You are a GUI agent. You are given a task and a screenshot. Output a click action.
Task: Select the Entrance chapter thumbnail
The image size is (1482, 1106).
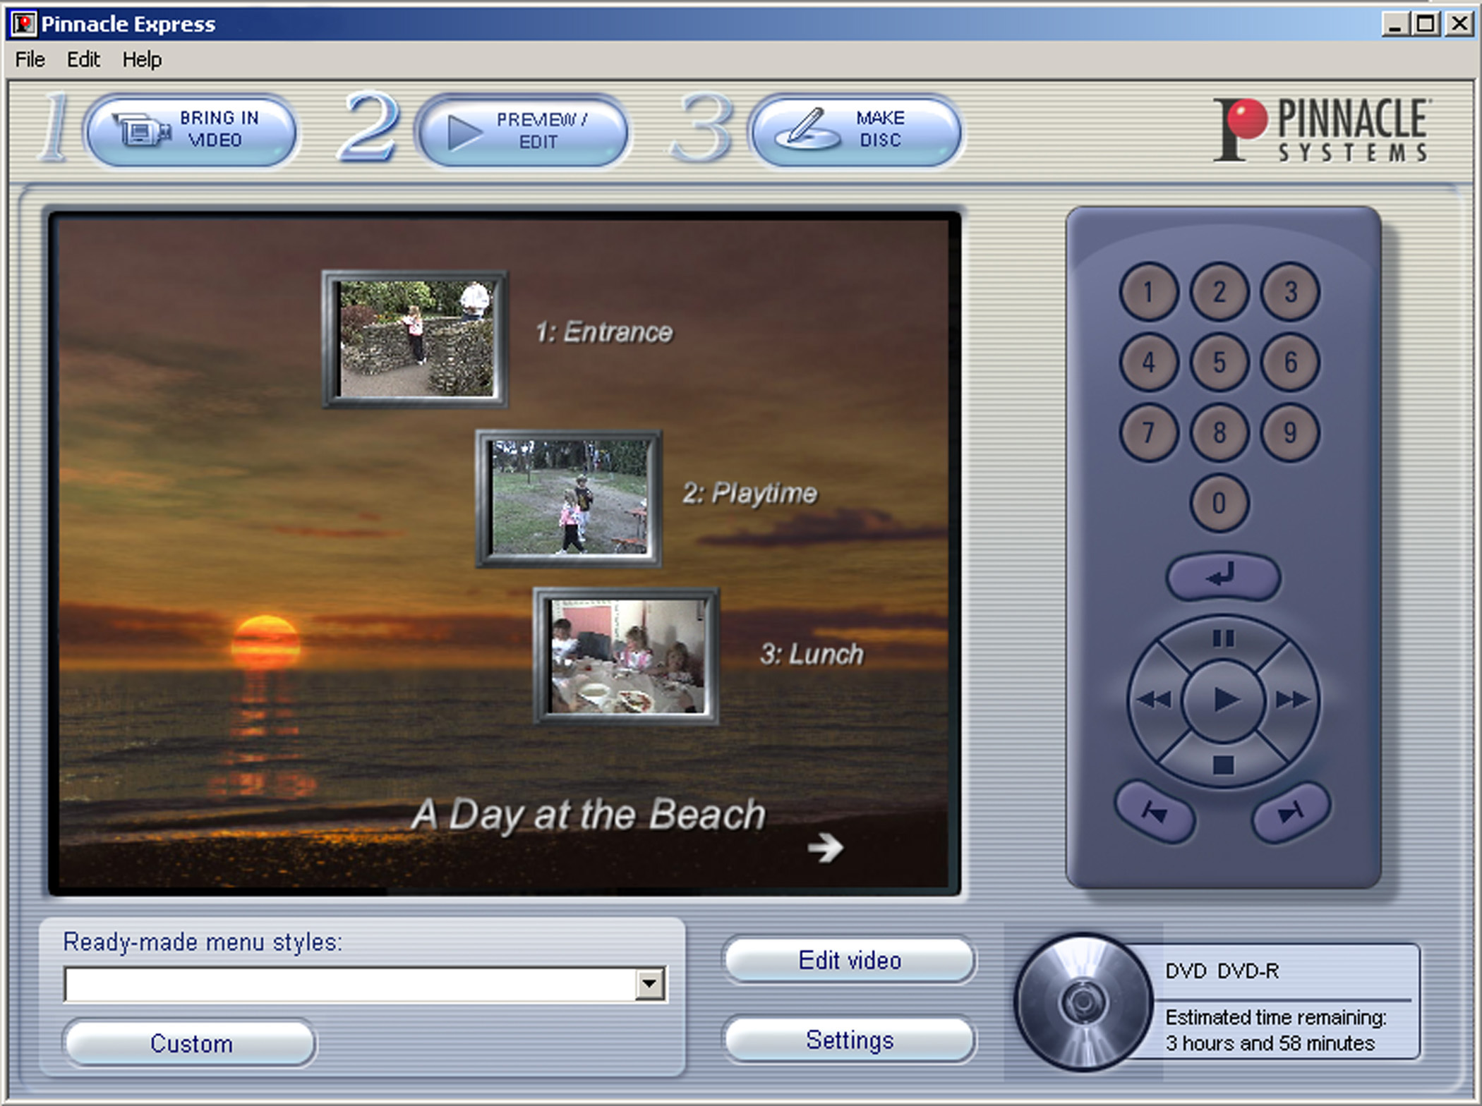coord(416,339)
